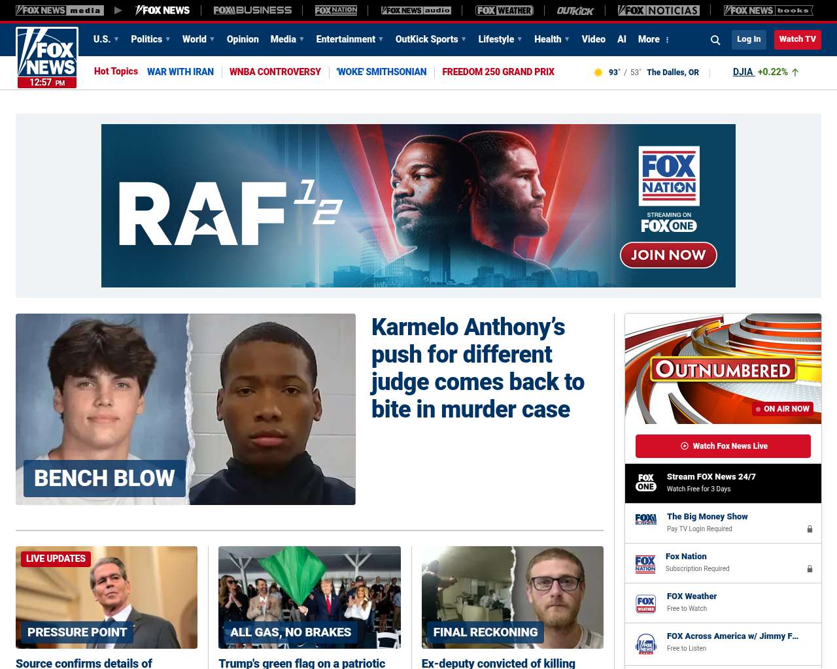The width and height of the screenshot is (837, 669).
Task: Visit Fox Weather logo in top bar
Action: click(504, 10)
